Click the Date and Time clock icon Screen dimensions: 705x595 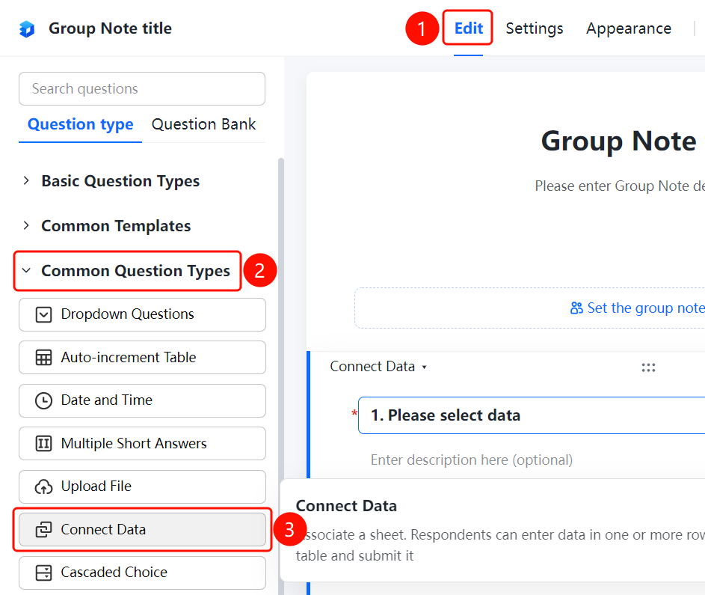(43, 400)
